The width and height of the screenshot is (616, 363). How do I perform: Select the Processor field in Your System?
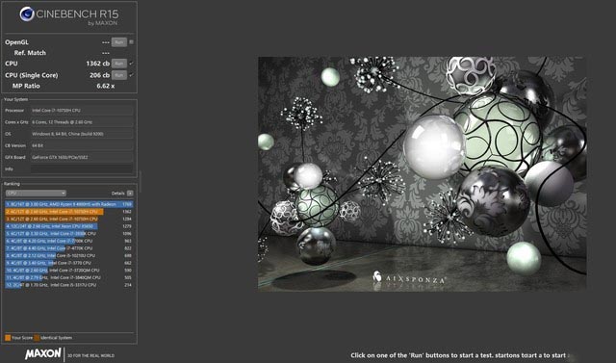click(x=82, y=111)
